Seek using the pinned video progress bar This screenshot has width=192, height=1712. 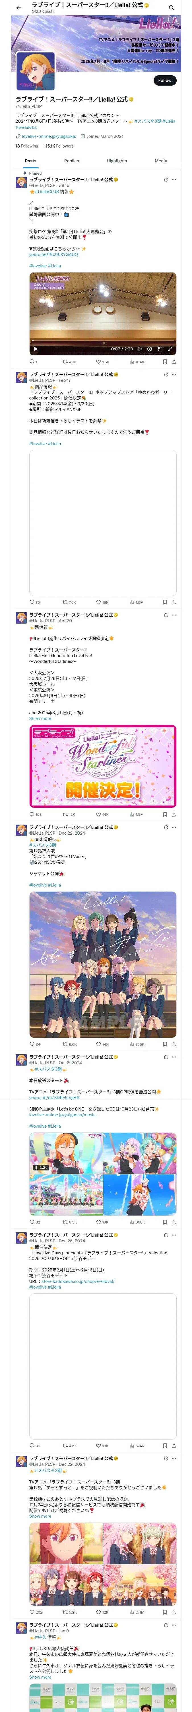click(103, 343)
